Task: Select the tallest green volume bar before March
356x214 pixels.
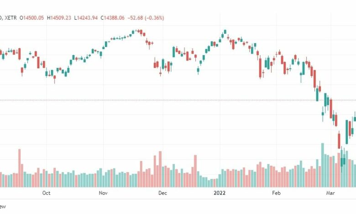Action: pyautogui.click(x=323, y=165)
